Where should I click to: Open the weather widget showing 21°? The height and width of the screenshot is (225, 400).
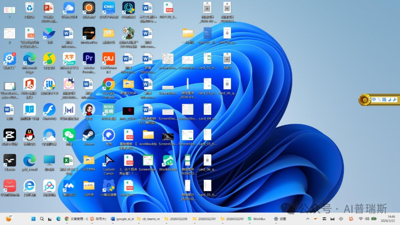(9, 218)
